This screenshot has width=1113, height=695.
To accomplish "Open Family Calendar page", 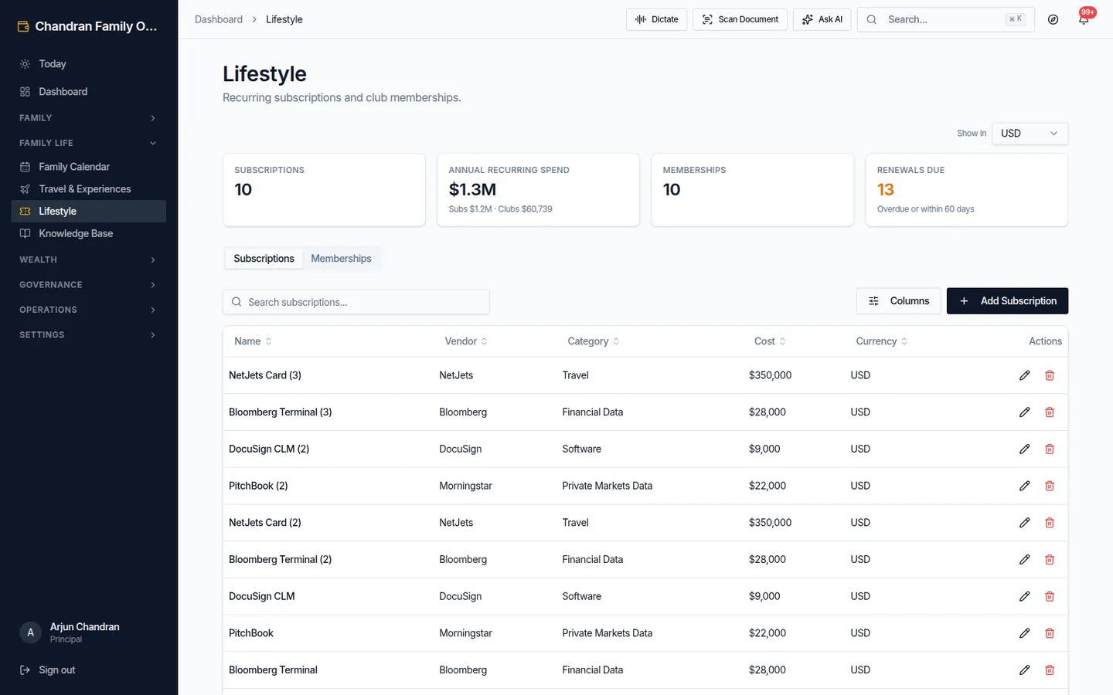I will pyautogui.click(x=89, y=167).
